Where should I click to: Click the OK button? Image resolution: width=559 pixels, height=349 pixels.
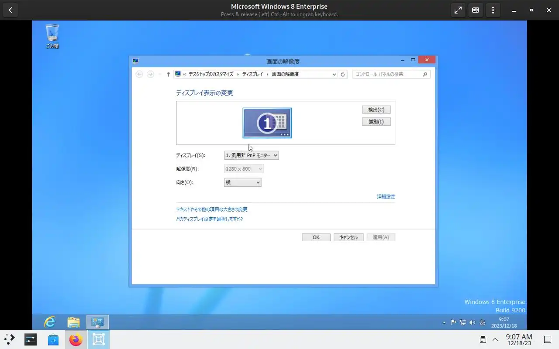click(316, 237)
